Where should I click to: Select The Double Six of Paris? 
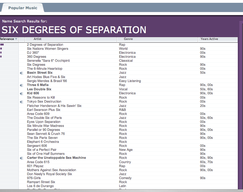pos(44,118)
